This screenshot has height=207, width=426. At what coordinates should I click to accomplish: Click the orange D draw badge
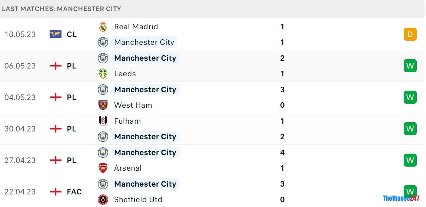[410, 34]
